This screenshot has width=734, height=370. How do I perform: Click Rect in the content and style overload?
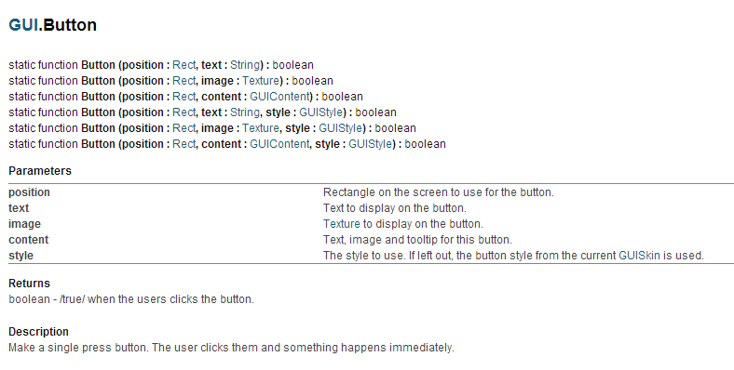pyautogui.click(x=184, y=144)
